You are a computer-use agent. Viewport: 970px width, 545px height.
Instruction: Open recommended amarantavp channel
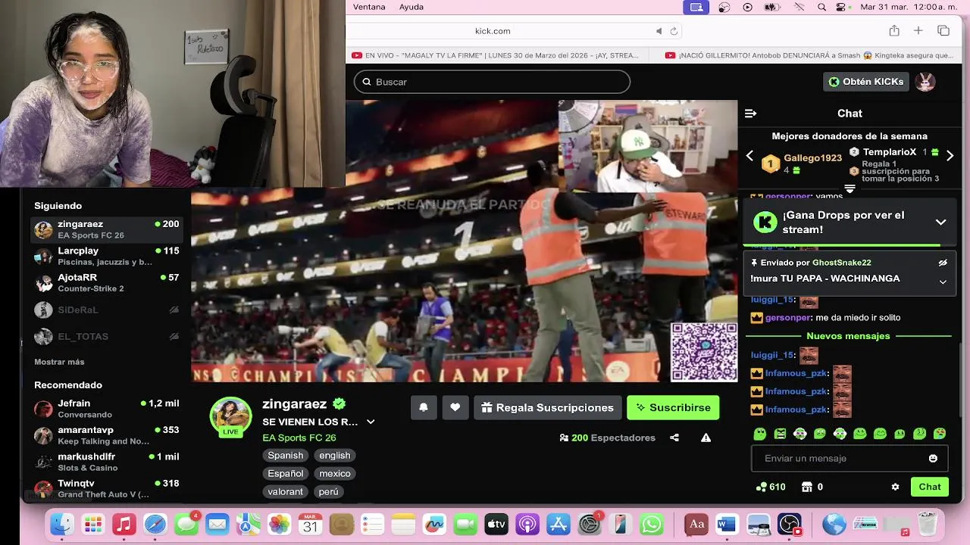pyautogui.click(x=106, y=435)
